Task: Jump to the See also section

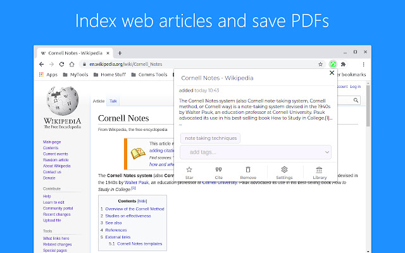Action: coord(113,223)
